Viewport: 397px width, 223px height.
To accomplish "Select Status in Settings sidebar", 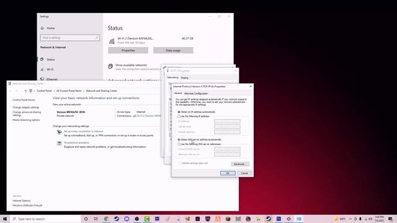I will [x=50, y=59].
